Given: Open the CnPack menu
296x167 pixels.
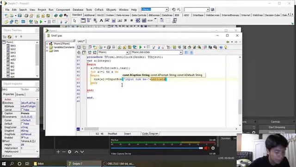Looking at the screenshot, I should coord(99,10).
